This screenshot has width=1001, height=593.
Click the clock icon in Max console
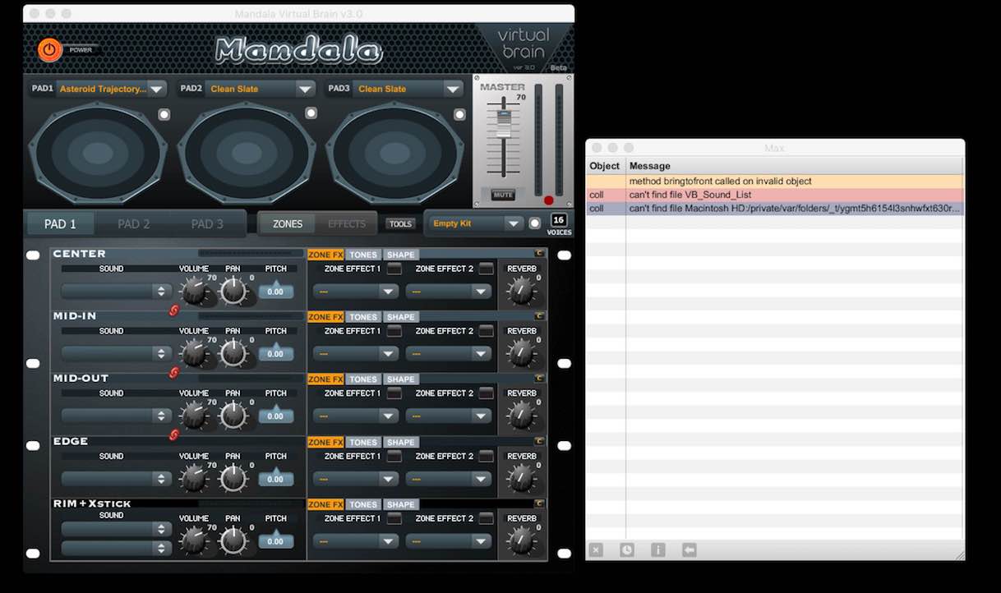click(627, 550)
